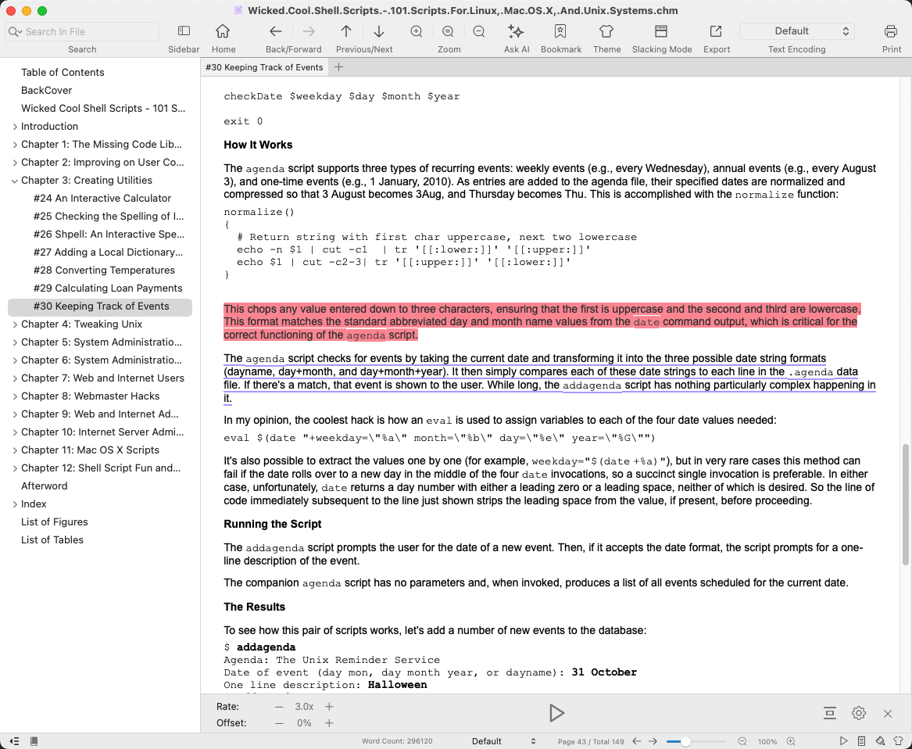Click the status bar play speech icon

pyautogui.click(x=844, y=741)
